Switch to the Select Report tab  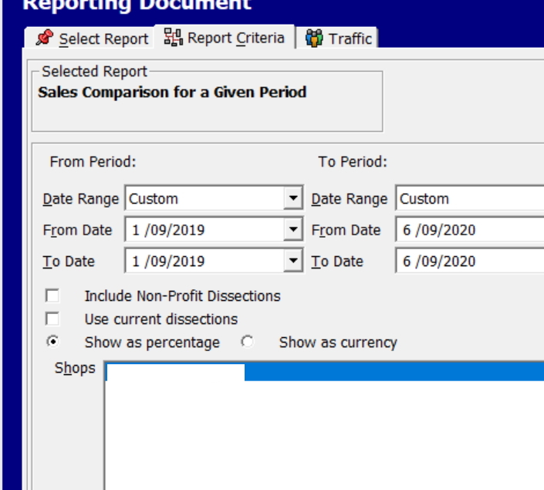pos(90,38)
